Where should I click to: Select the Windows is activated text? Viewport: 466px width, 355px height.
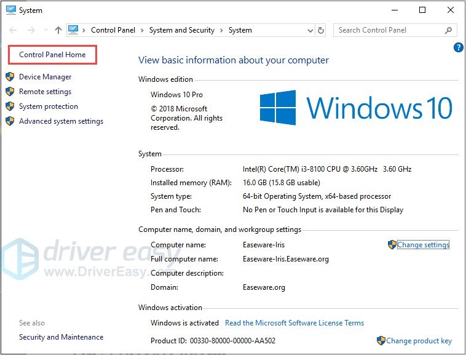184,323
